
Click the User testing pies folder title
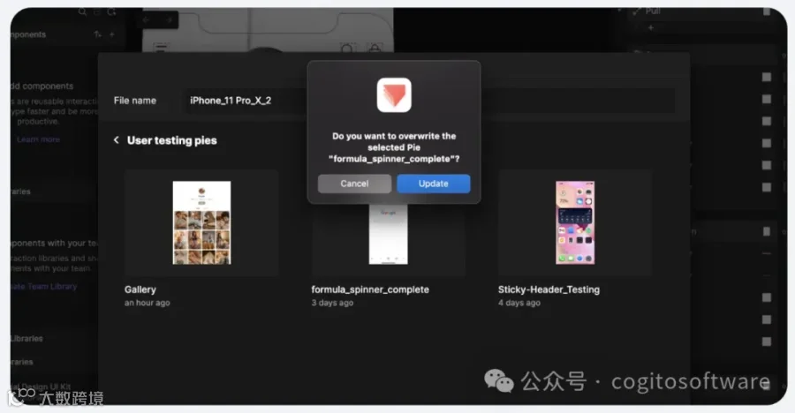pos(172,140)
